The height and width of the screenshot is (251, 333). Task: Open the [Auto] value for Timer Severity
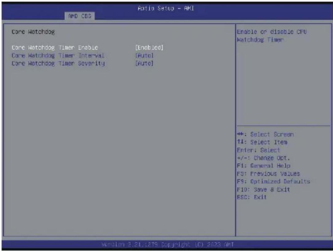144,64
